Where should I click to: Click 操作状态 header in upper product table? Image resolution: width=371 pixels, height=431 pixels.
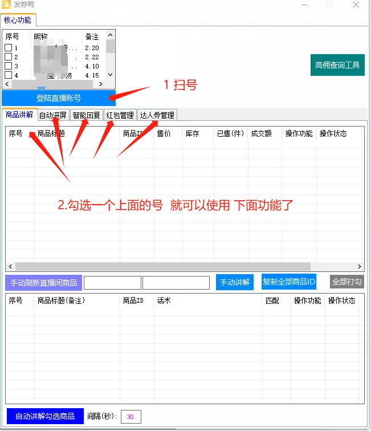coord(333,133)
